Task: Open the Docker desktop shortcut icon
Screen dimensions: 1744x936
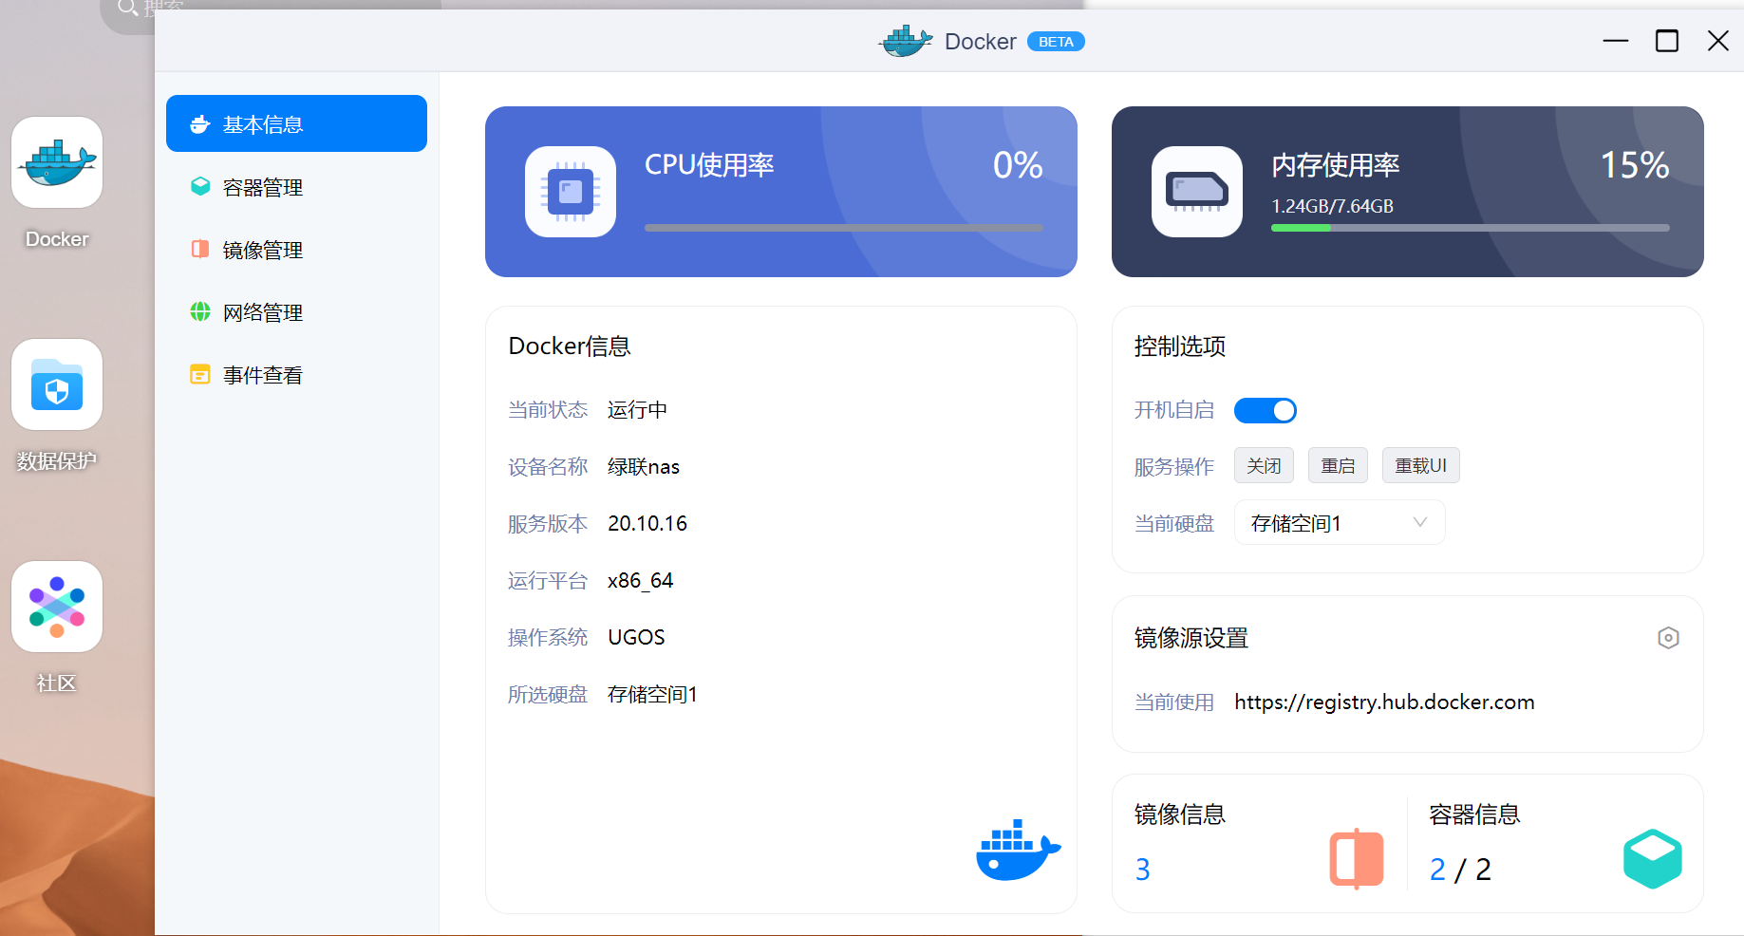Action: (57, 162)
